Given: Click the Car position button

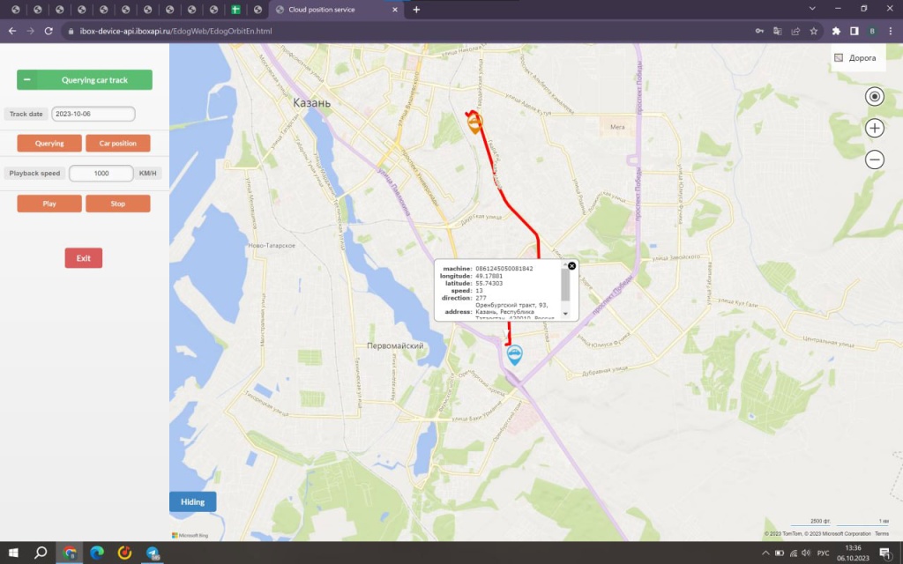Looking at the screenshot, I should pos(117,143).
